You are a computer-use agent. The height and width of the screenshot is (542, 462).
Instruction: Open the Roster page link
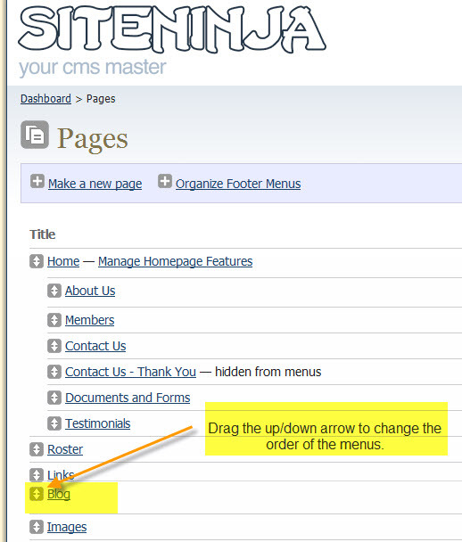click(x=65, y=449)
